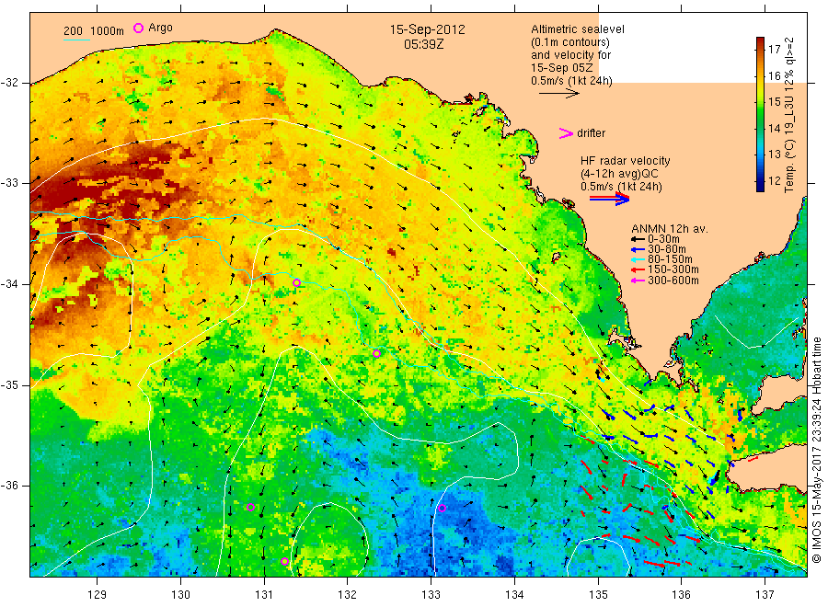Click the longitude axis label 134
This screenshot has height=607, width=828.
pos(514,595)
